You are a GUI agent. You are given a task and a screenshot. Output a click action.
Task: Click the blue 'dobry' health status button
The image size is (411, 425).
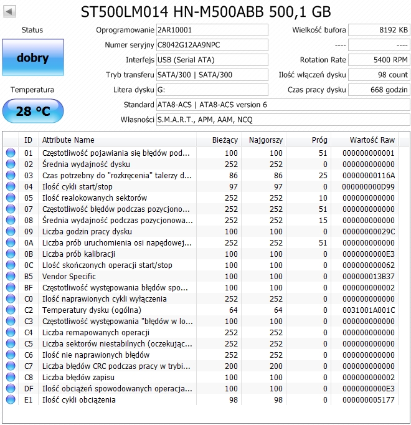tap(33, 57)
